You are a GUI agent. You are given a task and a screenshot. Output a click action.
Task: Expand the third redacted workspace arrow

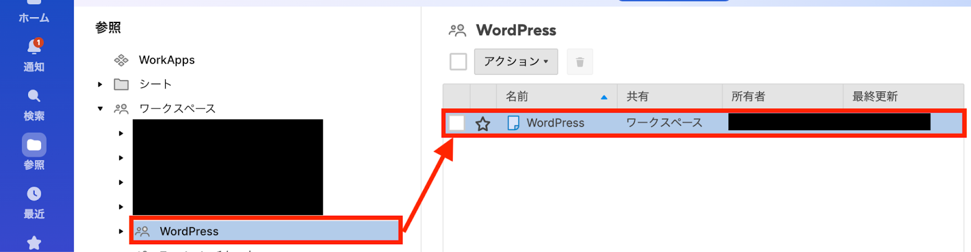point(121,182)
